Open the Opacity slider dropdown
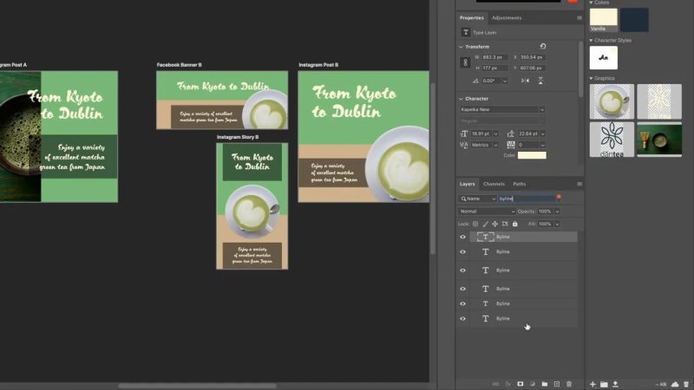The height and width of the screenshot is (390, 694). coord(557,211)
